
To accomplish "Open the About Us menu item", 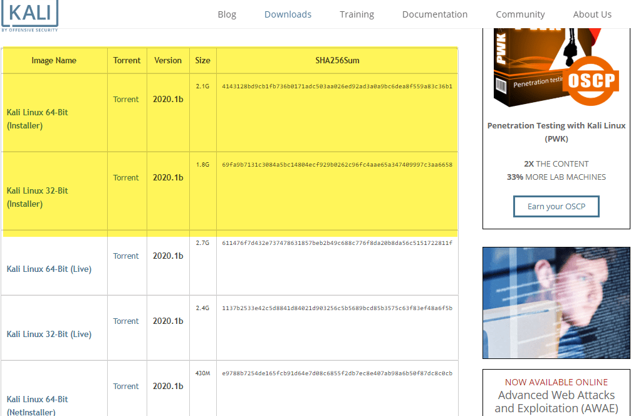I will 592,14.
